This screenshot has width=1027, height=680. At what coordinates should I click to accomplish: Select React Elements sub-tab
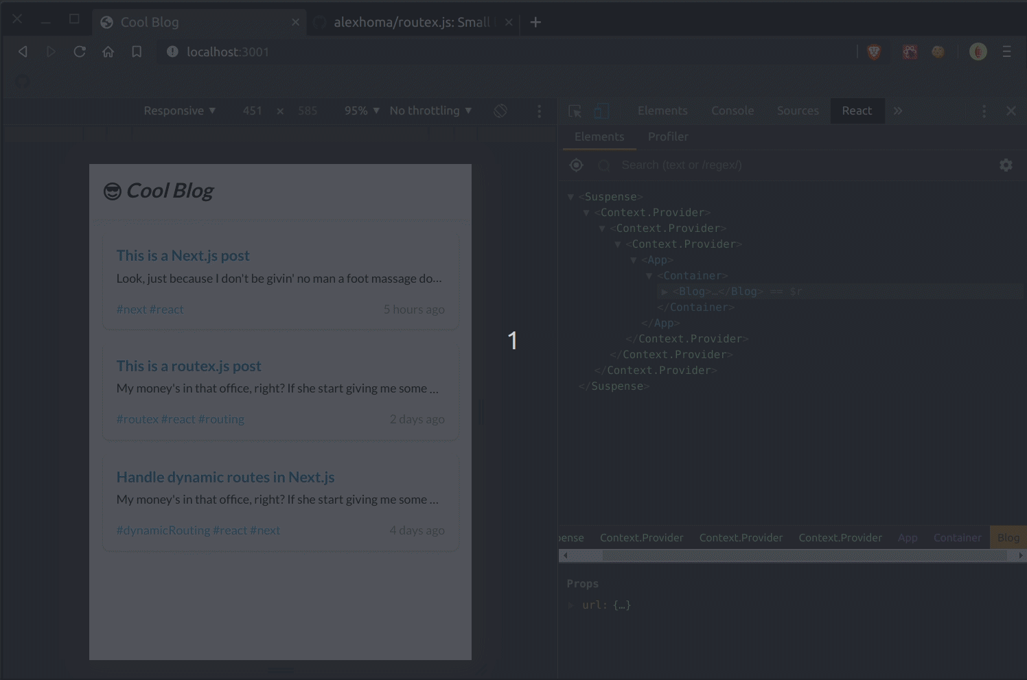pyautogui.click(x=599, y=137)
